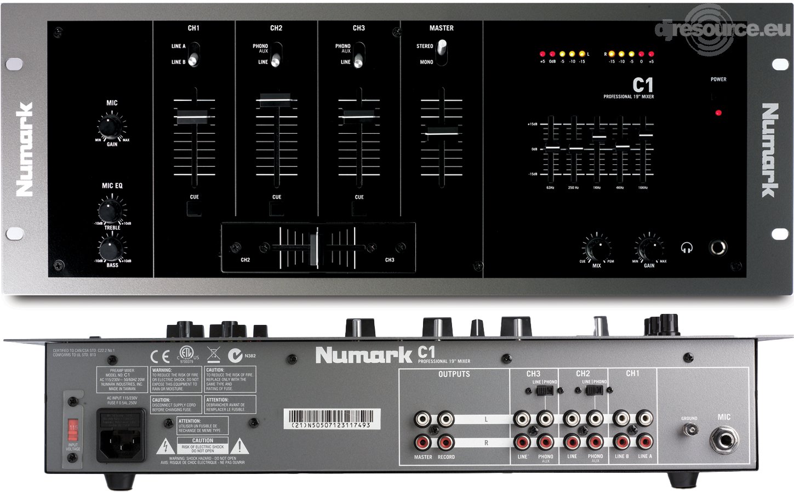Click the R meter -15 yellow LED
Viewport: 794px width, 492px height.
pos(612,54)
